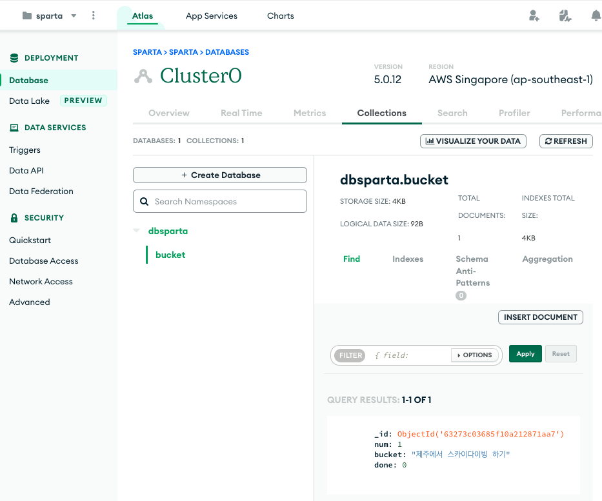Open the Charts tab
Image resolution: width=602 pixels, height=501 pixels.
[281, 15]
